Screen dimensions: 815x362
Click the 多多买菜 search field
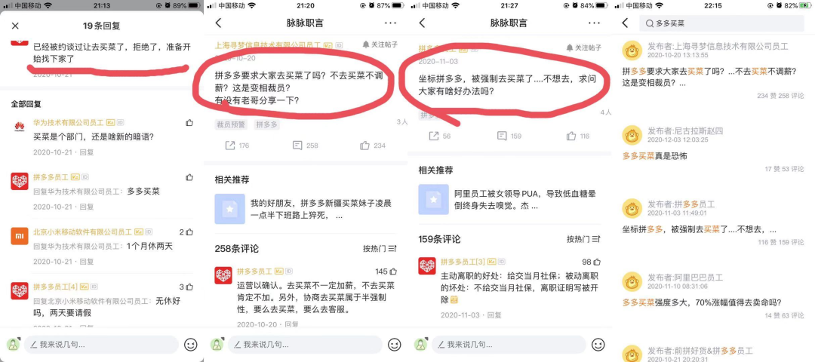point(722,23)
